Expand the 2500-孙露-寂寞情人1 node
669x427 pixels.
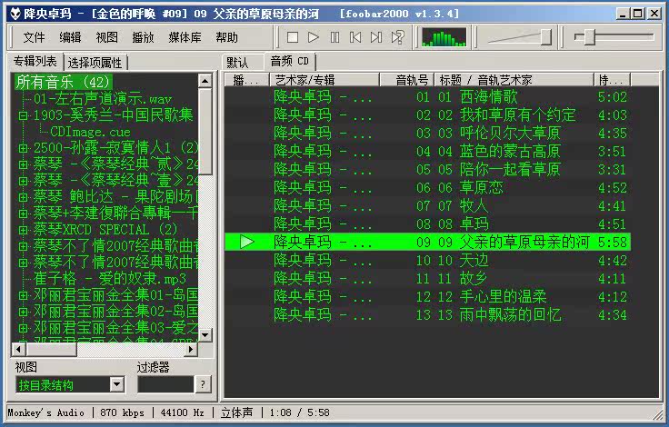(x=23, y=148)
